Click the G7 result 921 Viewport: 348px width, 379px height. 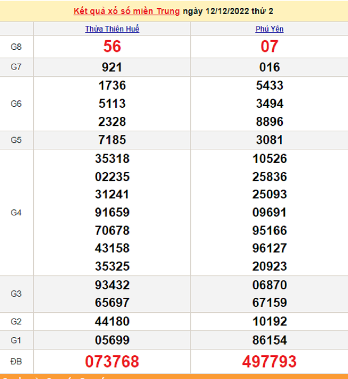(112, 67)
